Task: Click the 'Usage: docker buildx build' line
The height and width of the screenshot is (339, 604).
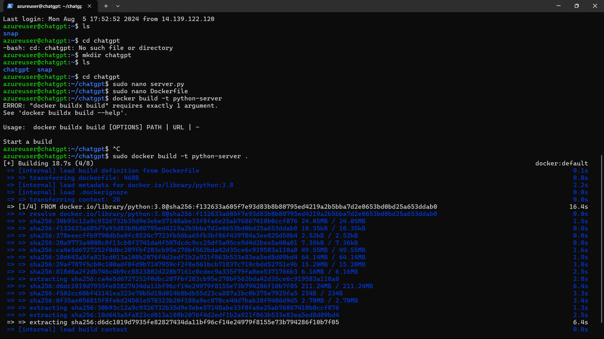Action: 102,128
